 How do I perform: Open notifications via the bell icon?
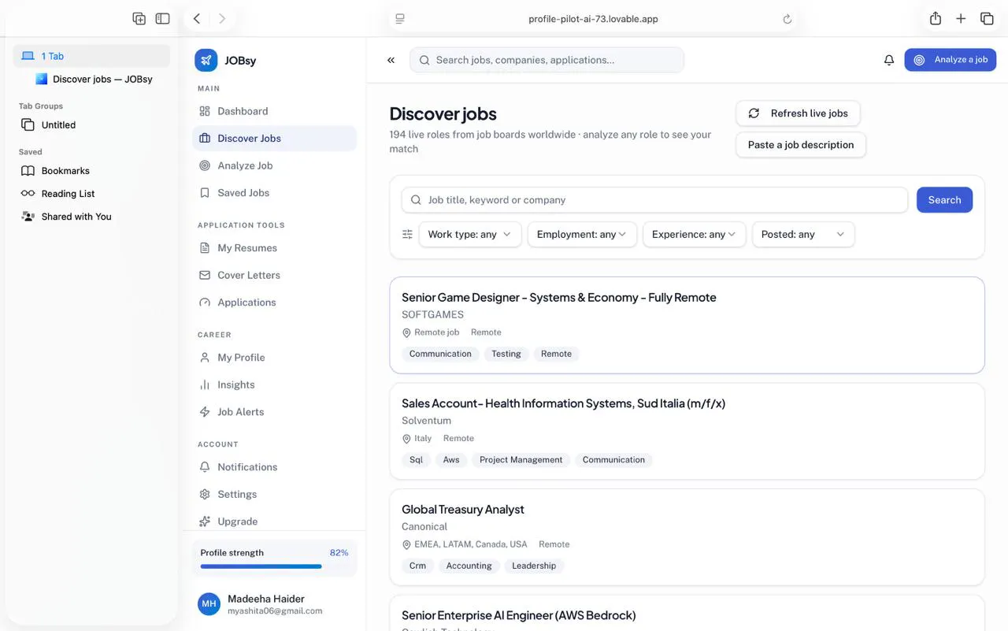point(889,60)
